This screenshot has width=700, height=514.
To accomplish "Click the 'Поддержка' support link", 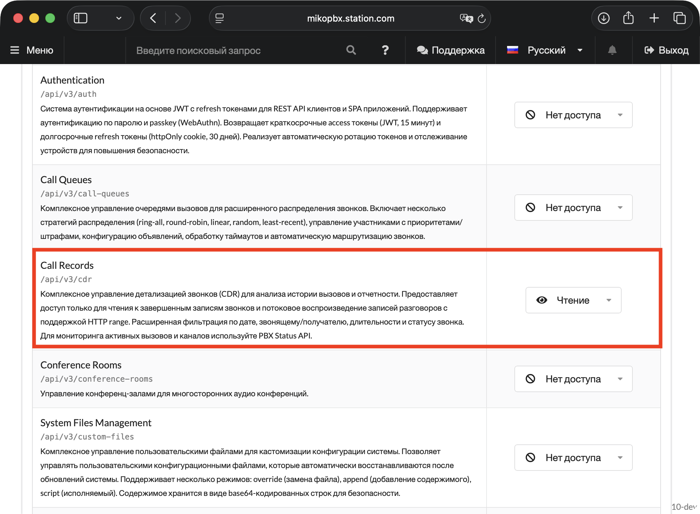I will coord(451,50).
